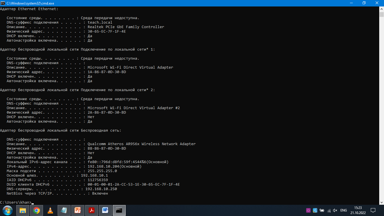Screen dimensions: 384x216
Task: Click the 'Маска подсети' label
Action: [x=21, y=171]
